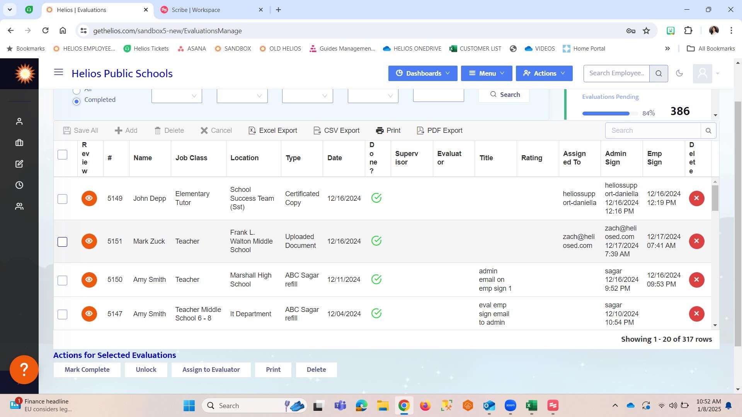Expand the Dashboards dropdown
742x417 pixels.
pos(423,73)
